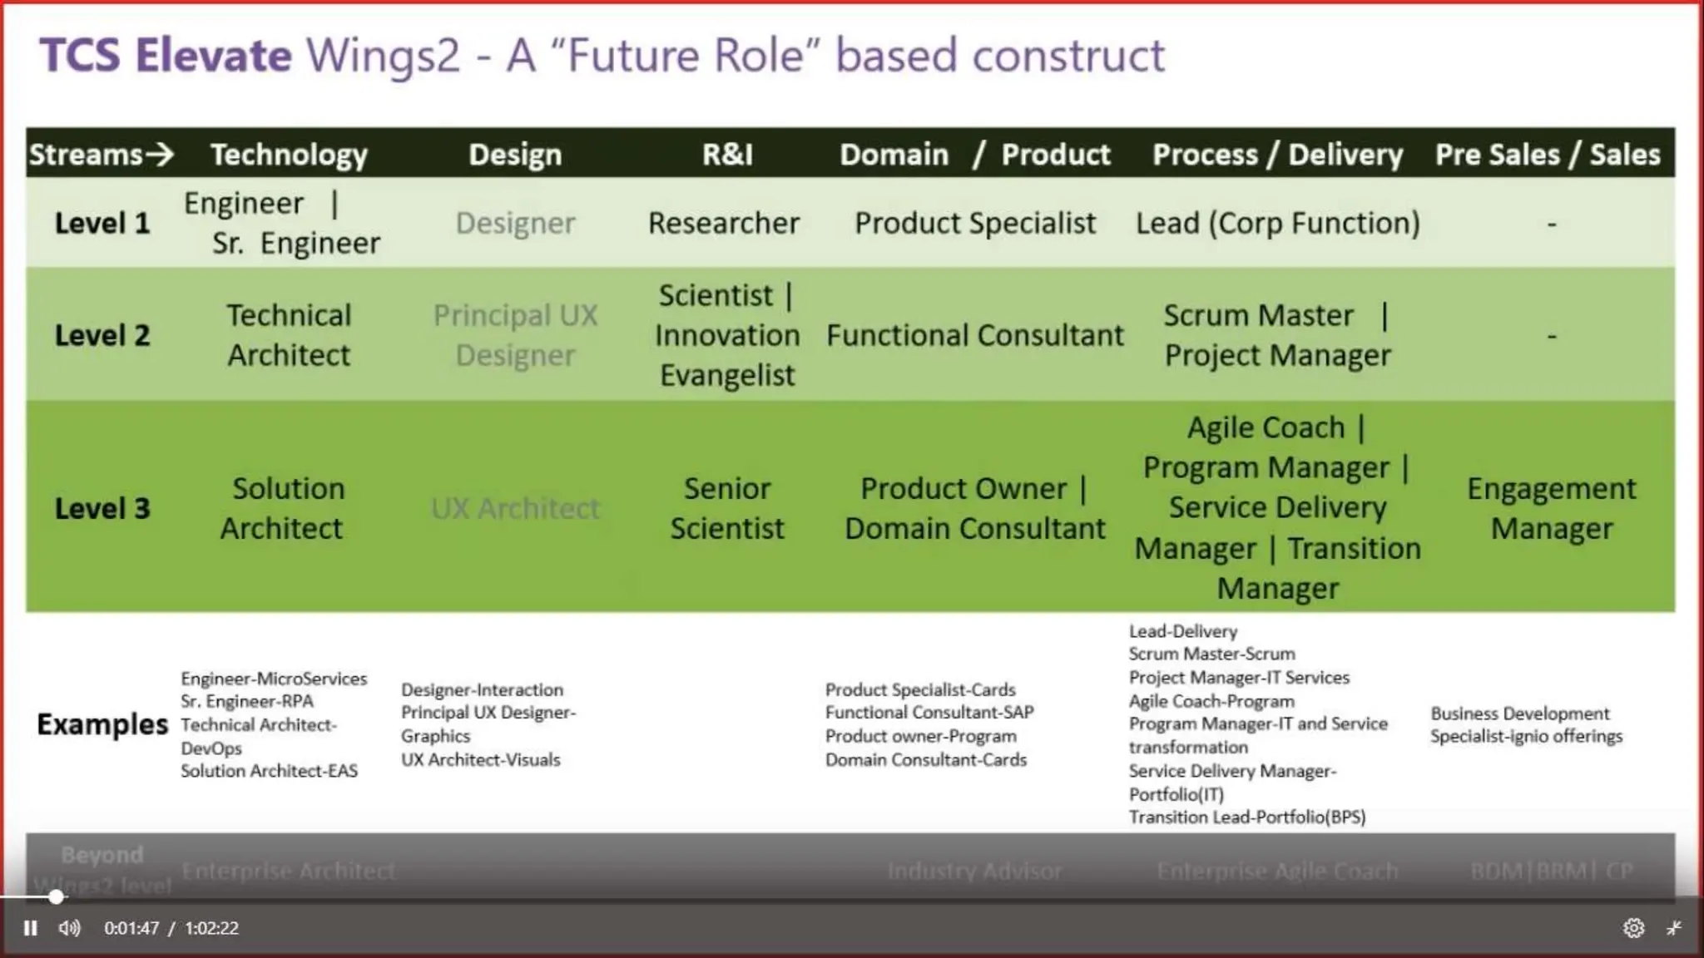
Task: Click the Pre Sales / Sales header
Action: pyautogui.click(x=1548, y=155)
